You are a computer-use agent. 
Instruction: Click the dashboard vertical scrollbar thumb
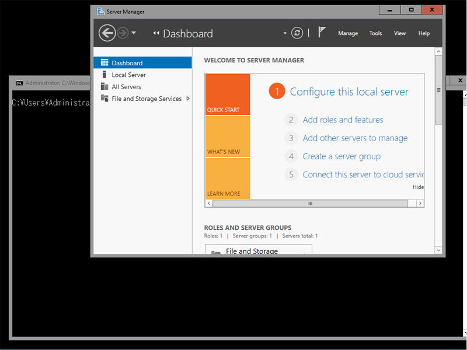click(438, 90)
